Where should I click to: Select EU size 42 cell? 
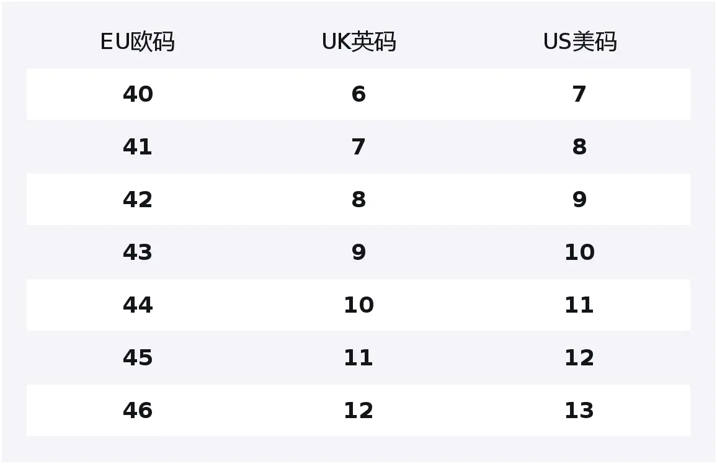[x=138, y=199]
